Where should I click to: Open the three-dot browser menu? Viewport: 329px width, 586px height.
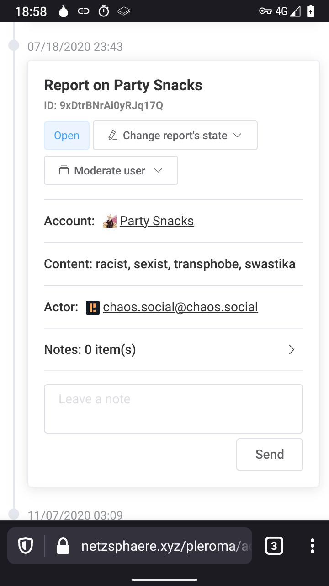click(x=313, y=546)
